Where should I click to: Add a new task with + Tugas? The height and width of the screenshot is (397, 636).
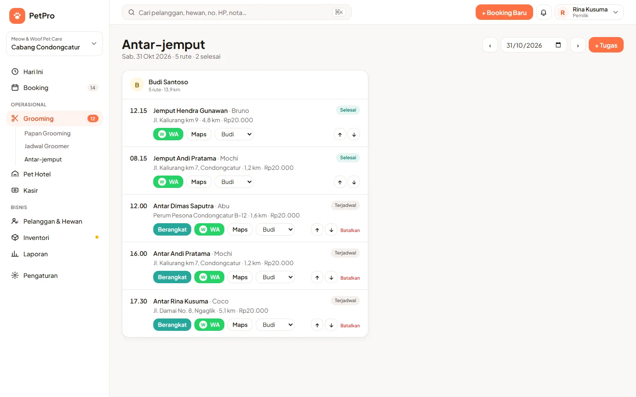606,45
